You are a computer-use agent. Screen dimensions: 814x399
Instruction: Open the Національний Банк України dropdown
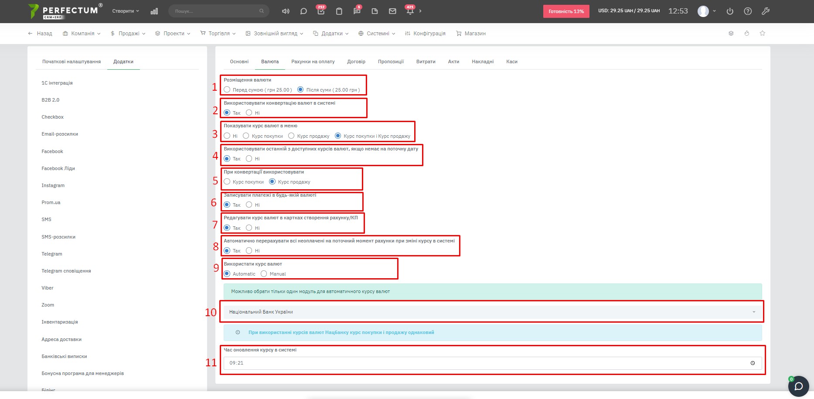click(492, 312)
